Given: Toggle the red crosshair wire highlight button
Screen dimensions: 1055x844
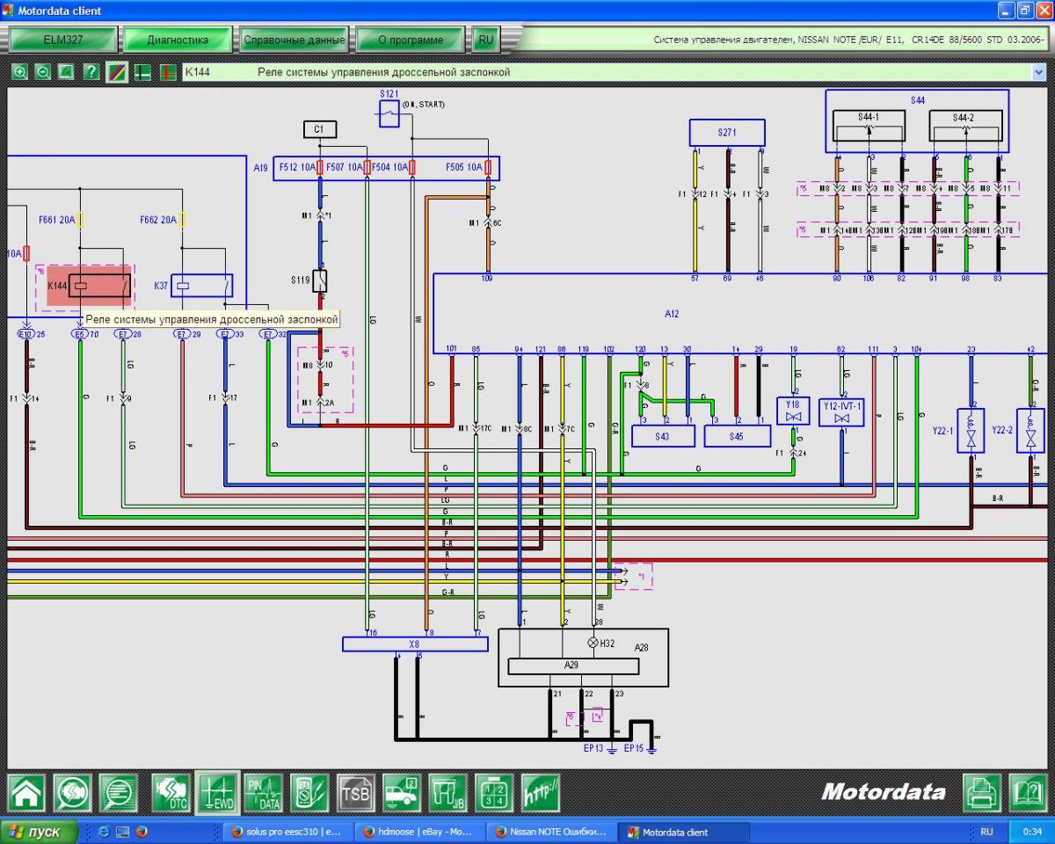Looking at the screenshot, I should pos(168,72).
